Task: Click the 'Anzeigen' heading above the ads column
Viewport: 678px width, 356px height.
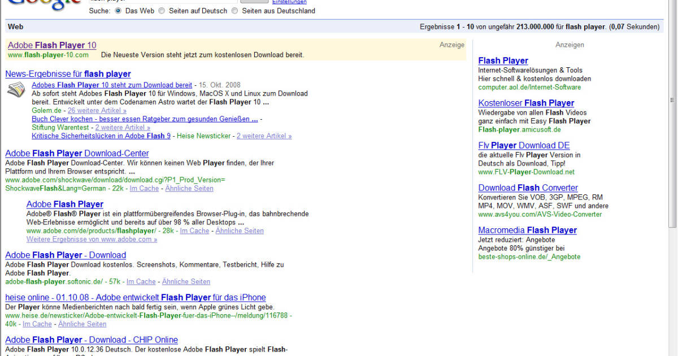Action: click(570, 45)
